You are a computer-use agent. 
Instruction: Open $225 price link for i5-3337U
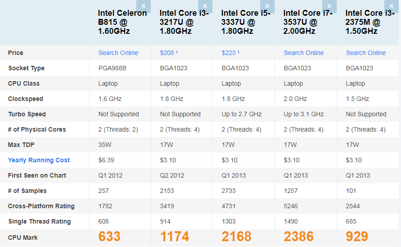[x=229, y=53]
